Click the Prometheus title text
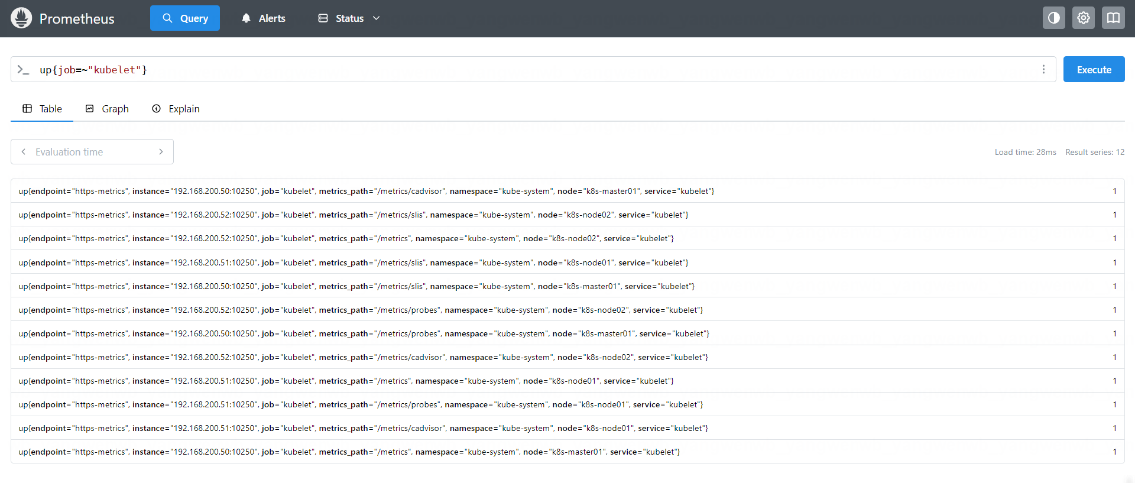This screenshot has height=483, width=1135. pyautogui.click(x=77, y=19)
